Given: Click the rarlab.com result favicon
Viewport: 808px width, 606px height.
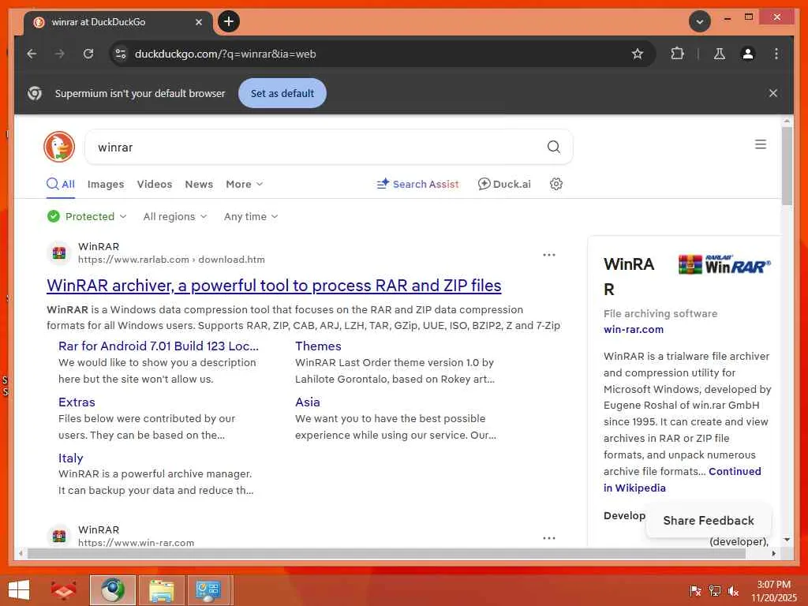Looking at the screenshot, I should pos(59,253).
